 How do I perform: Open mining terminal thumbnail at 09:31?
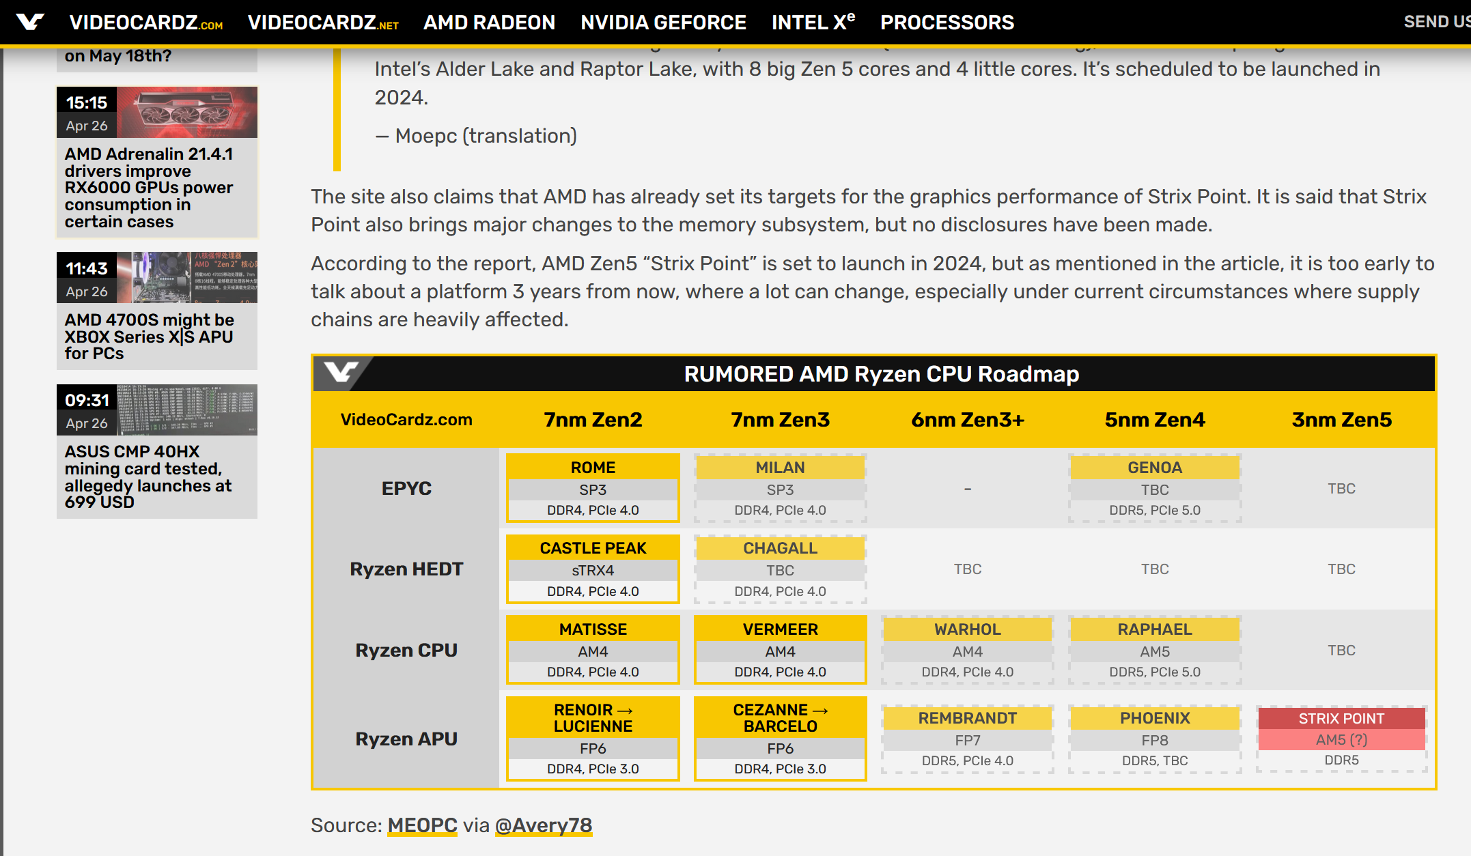[x=186, y=410]
